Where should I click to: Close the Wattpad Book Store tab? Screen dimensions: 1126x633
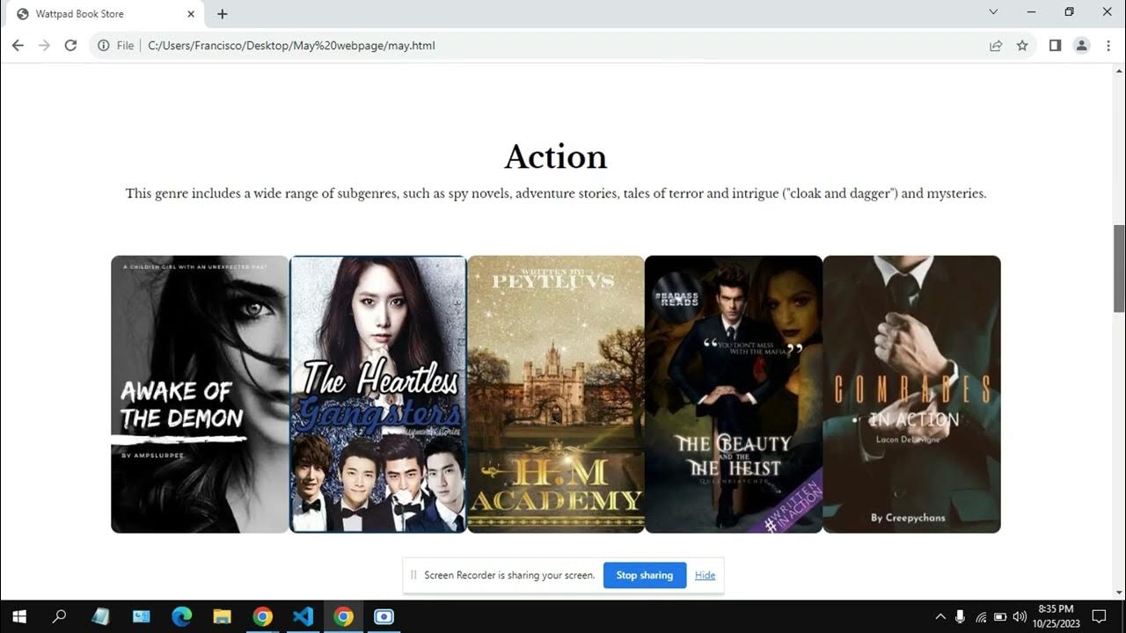[x=191, y=14]
